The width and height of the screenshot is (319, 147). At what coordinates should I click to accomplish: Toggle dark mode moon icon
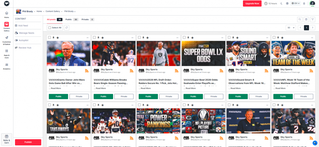[281, 3]
